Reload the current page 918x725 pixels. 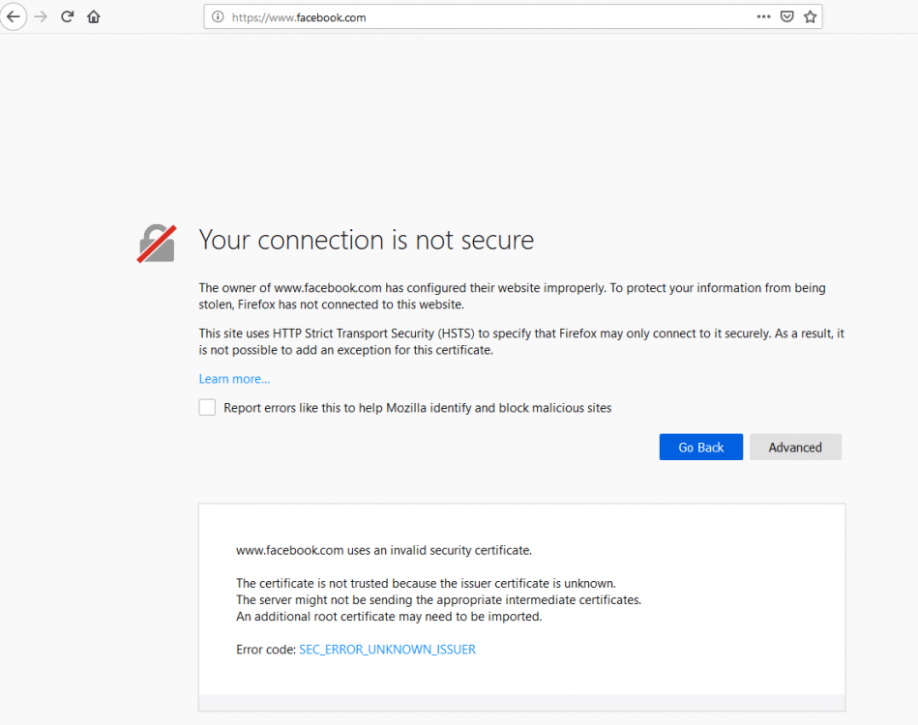coord(68,16)
